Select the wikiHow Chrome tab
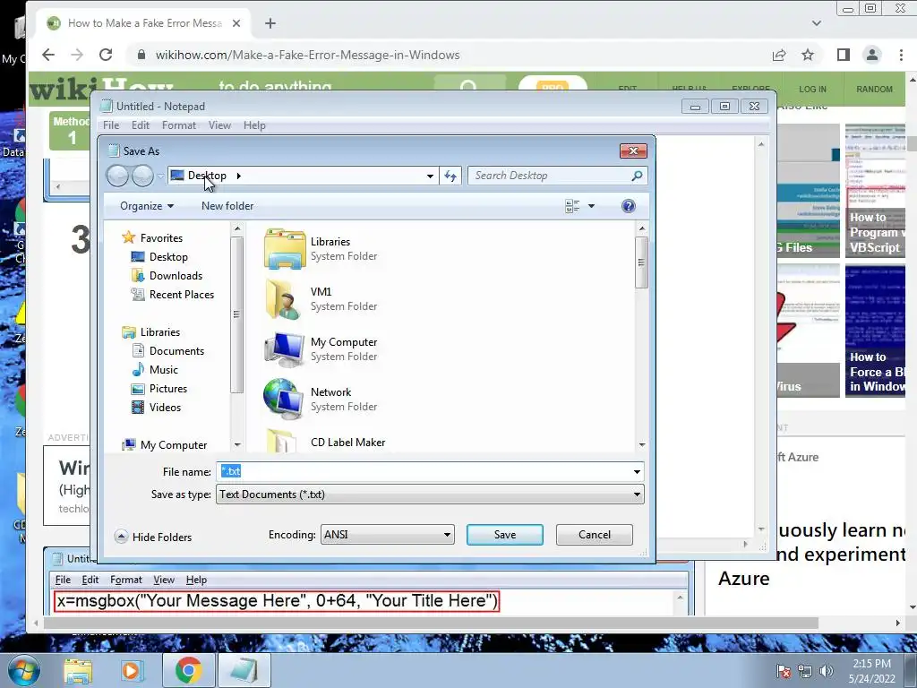This screenshot has height=688, width=917. coord(143,23)
